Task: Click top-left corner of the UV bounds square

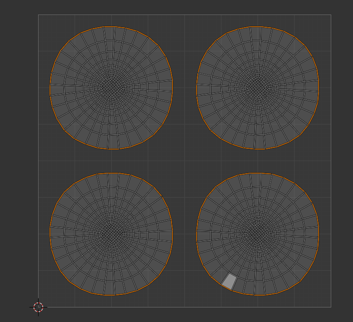Action: 38,15
